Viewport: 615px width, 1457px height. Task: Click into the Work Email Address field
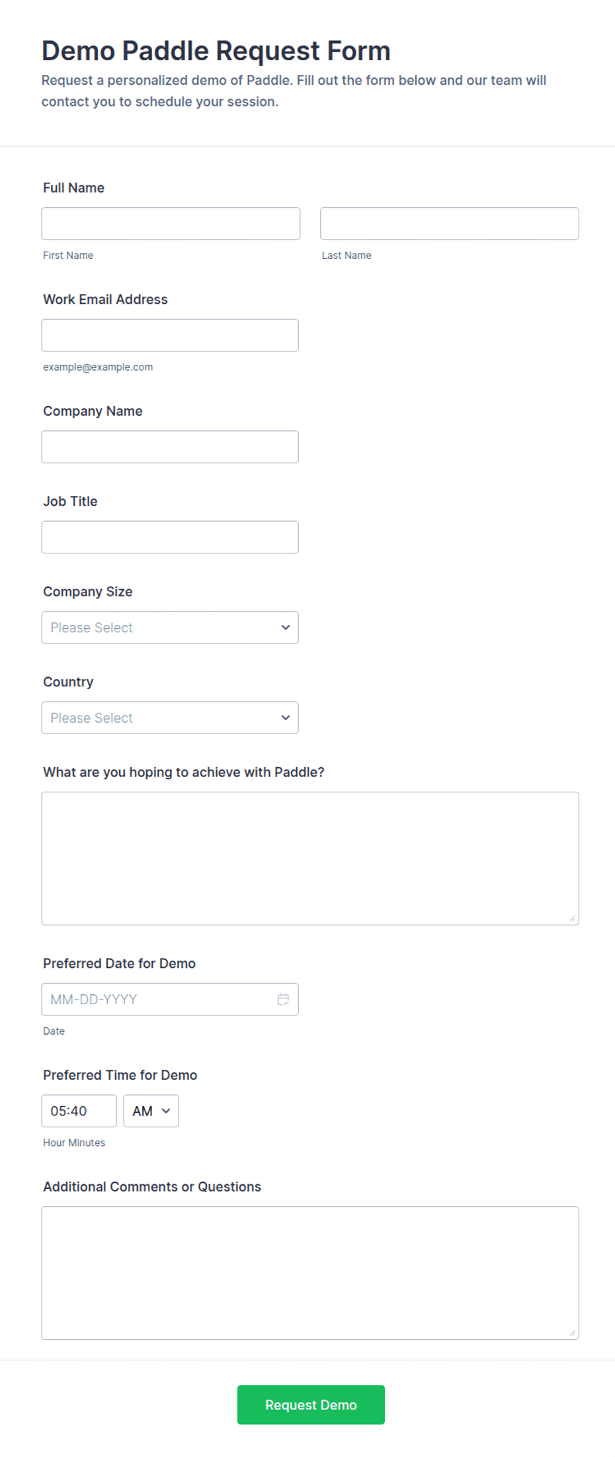(170, 335)
